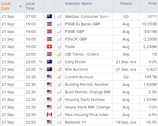Click the approximate time symbol on Dairy Prices row
Viewport: 158px width, 126px height.
41,61
